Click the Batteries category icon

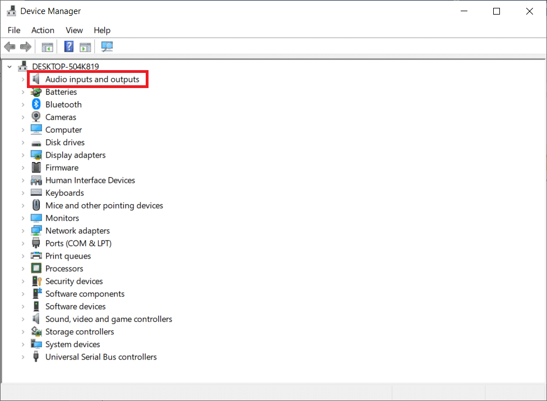coord(36,92)
